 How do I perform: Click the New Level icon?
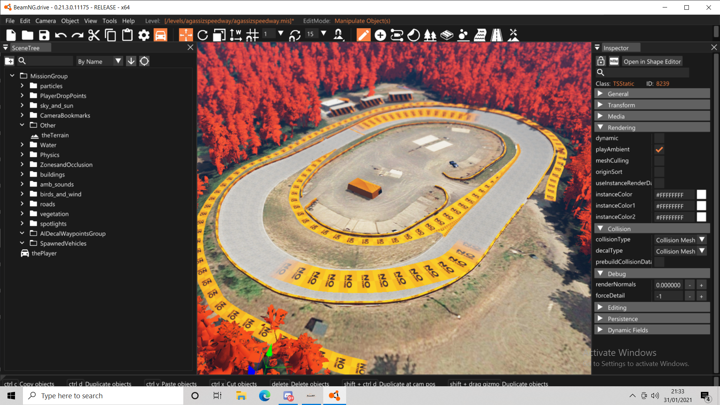[x=11, y=35]
